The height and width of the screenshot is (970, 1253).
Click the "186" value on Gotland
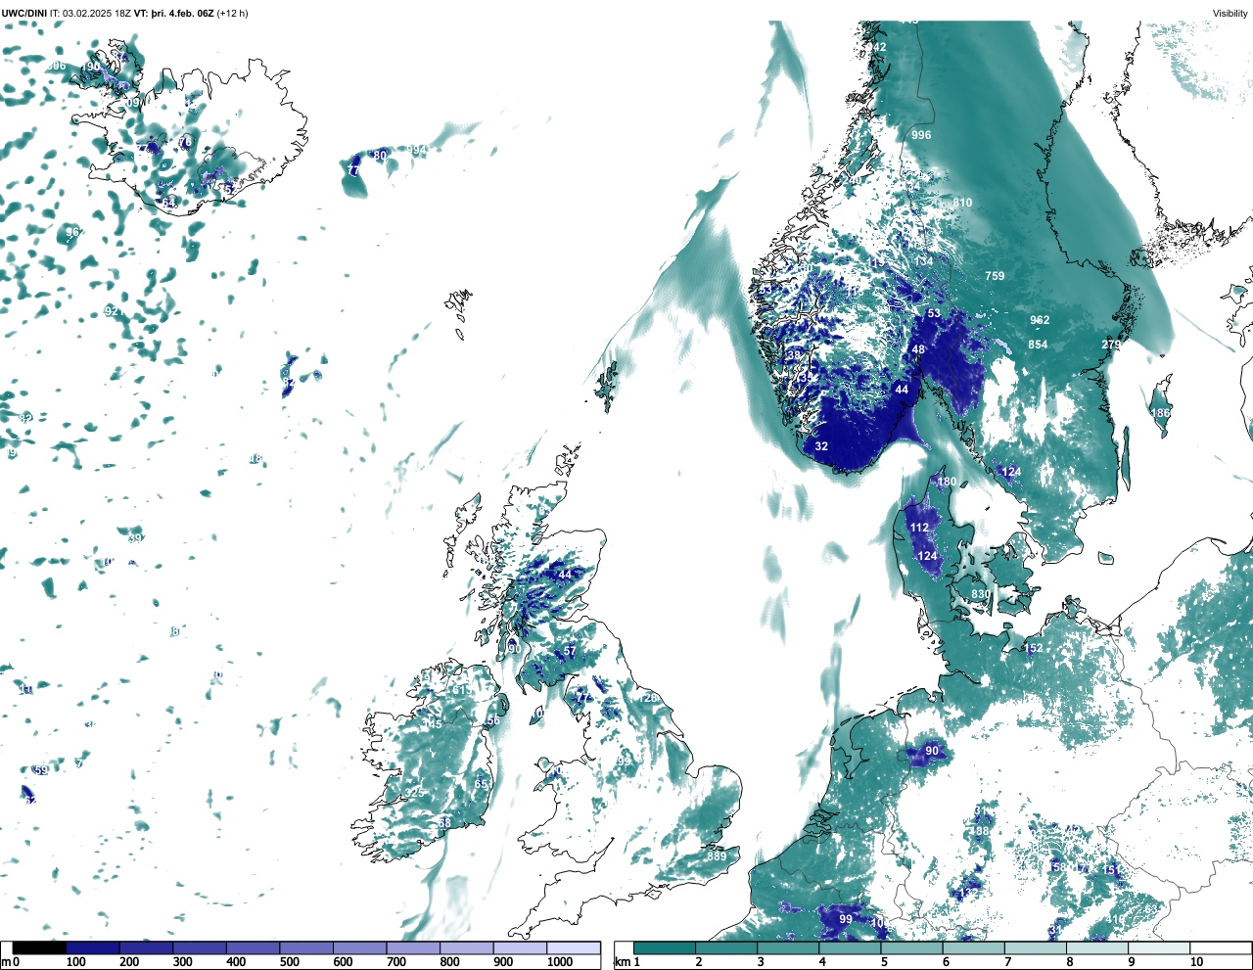click(x=1160, y=413)
